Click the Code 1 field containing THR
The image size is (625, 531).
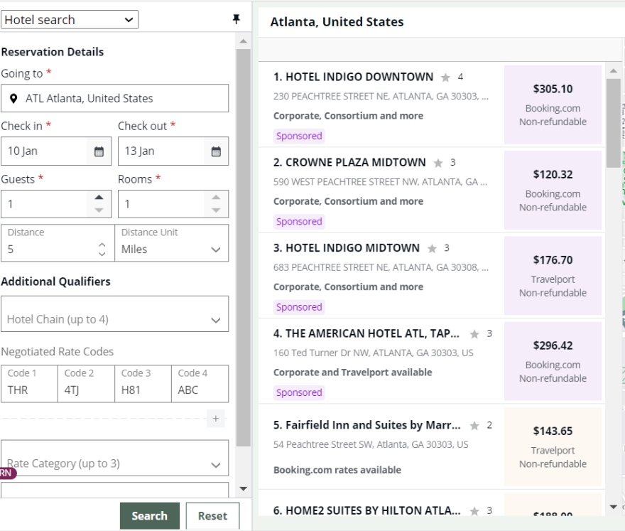click(29, 383)
